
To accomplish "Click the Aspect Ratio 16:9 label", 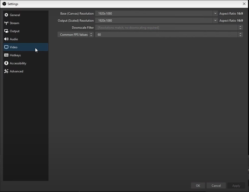I will point(231,13).
